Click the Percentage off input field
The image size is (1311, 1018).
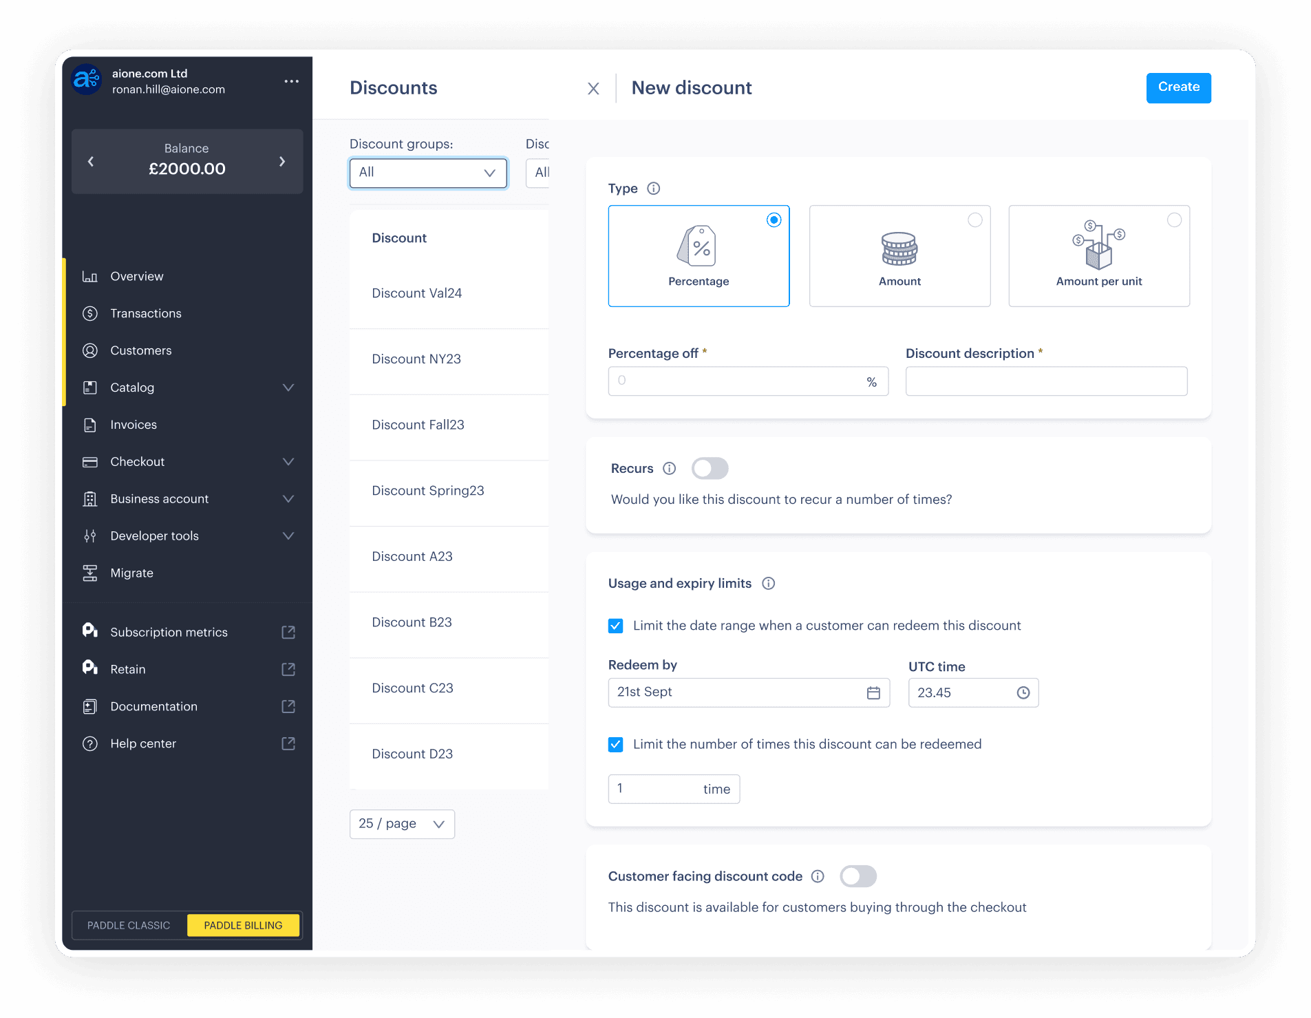pyautogui.click(x=748, y=381)
